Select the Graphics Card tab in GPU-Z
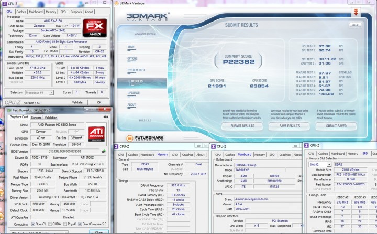This screenshot has width=377, height=234. click(x=19, y=117)
